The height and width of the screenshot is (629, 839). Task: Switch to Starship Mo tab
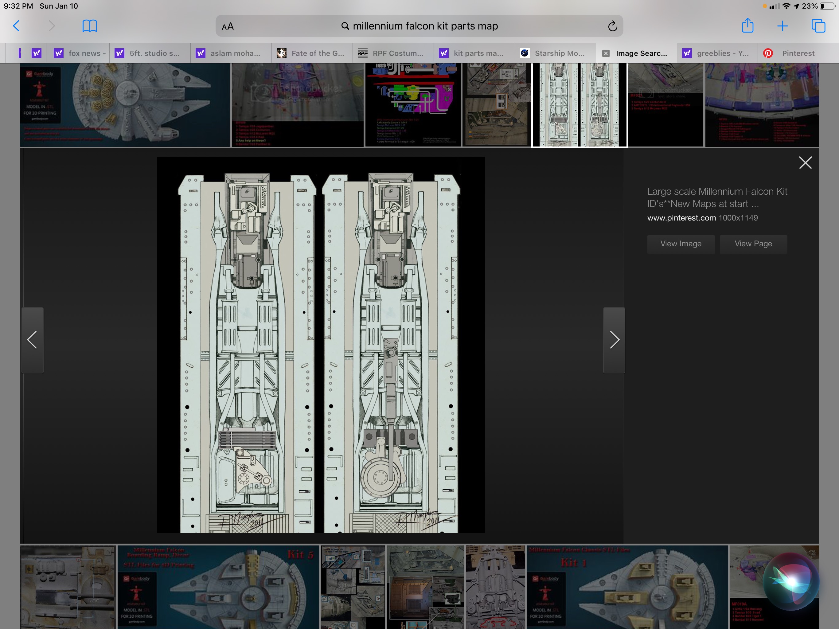click(555, 53)
